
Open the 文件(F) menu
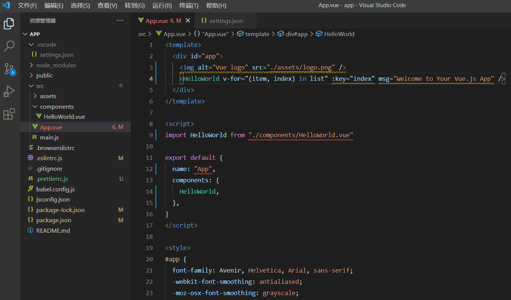pos(27,5)
